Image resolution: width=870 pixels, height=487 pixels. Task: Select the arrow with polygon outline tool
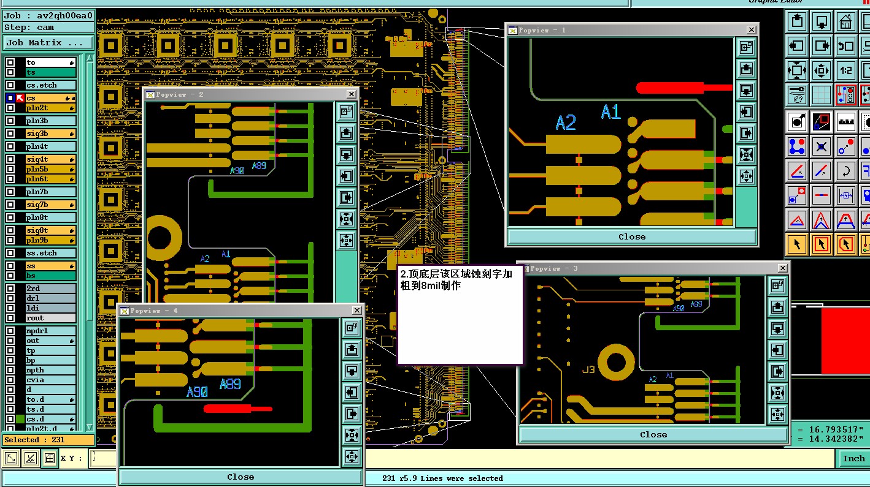(846, 244)
